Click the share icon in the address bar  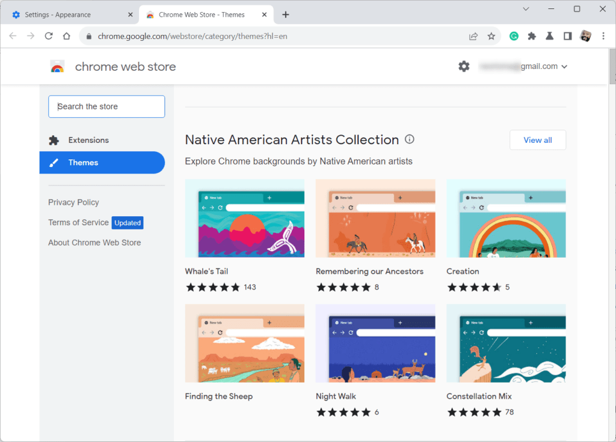pos(473,36)
